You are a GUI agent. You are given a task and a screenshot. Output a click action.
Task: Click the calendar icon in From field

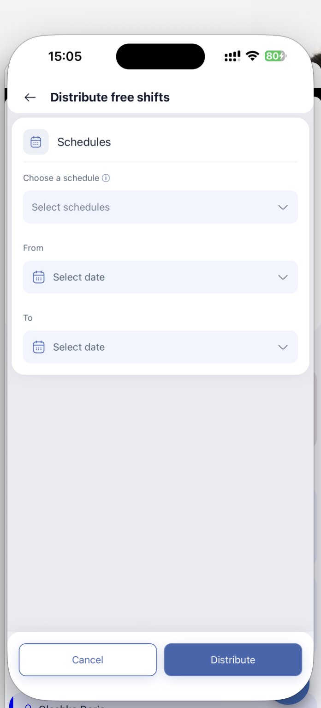pos(39,277)
